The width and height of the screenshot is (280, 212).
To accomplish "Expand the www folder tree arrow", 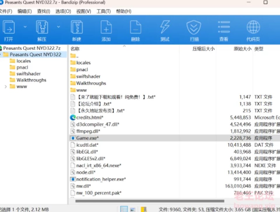I will (6, 87).
